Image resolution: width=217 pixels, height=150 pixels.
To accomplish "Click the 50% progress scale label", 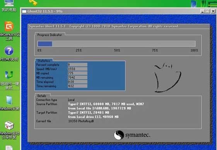I will pyautogui.click(x=117, y=50).
